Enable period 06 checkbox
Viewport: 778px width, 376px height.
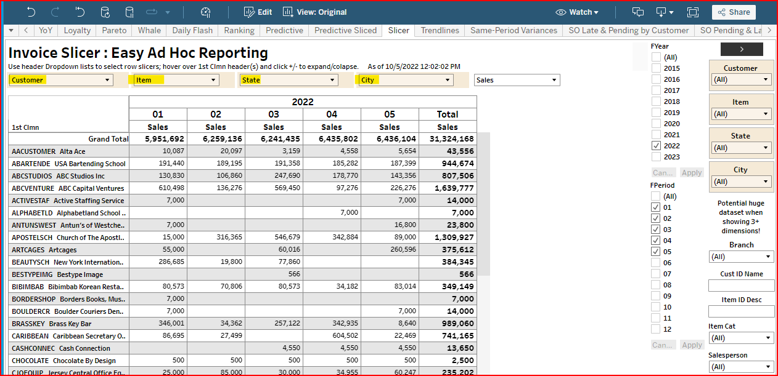click(656, 263)
